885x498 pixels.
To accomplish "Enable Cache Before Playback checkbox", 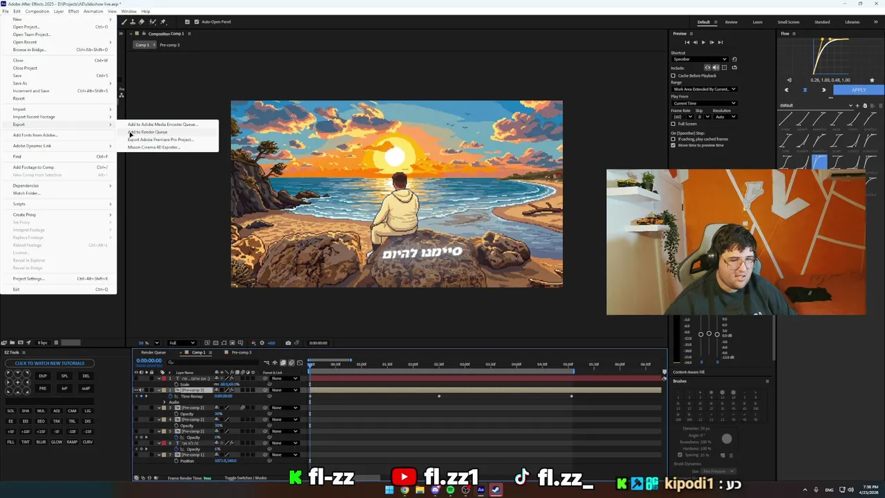I will click(x=673, y=75).
